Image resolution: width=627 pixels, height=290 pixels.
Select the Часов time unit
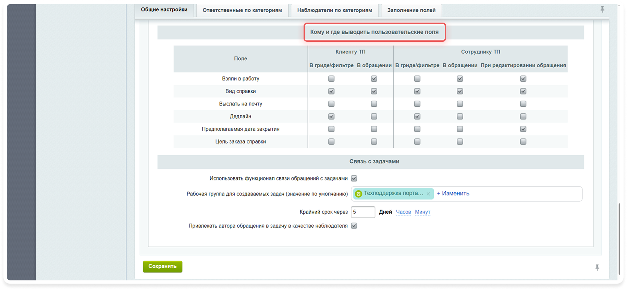tap(403, 212)
